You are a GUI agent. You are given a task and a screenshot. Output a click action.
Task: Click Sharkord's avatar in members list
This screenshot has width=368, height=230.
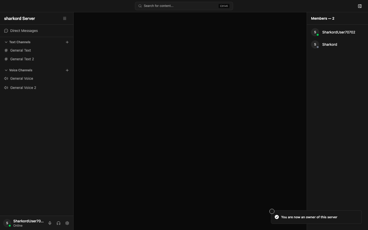(x=315, y=44)
